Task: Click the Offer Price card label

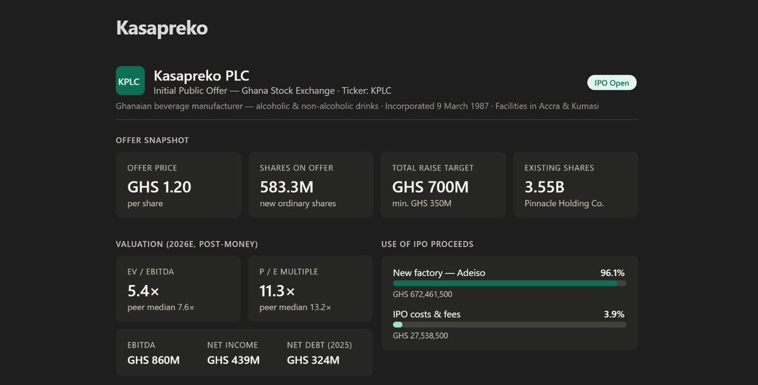Action: pyautogui.click(x=152, y=168)
